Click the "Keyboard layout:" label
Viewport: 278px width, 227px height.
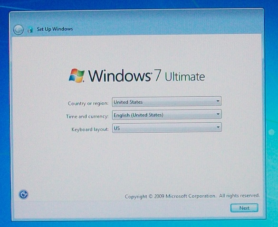90,129
